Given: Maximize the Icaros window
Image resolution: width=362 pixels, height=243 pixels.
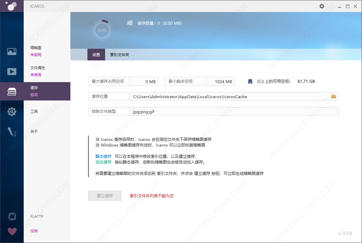Looking at the screenshot, I should coord(347,6).
